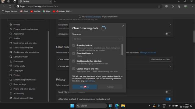Click the Clear now button
Image resolution: width=195 pixels, height=109 pixels.
[85, 87]
